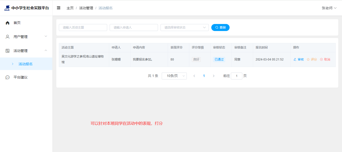Viewport: 342px width, 152px height.
Task: Focus the 请输入申请人 input field
Action: pyautogui.click(x=134, y=27)
